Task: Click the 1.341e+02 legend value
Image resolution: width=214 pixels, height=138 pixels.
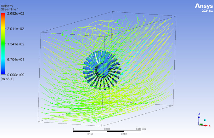Action: click(x=15, y=44)
